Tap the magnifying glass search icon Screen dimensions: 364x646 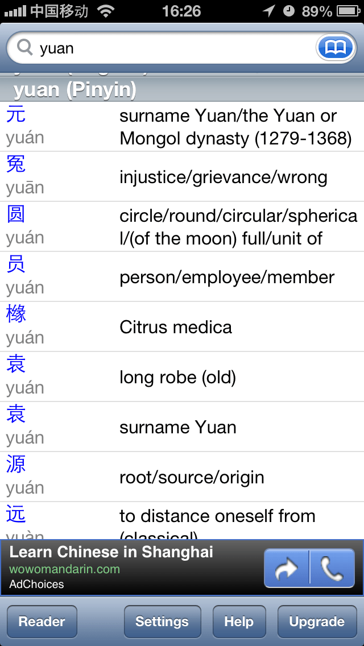coord(25,48)
